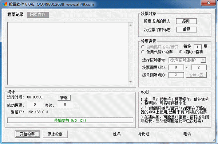The height and width of the screenshot is (144, 218).
Task: Click the resize grip at window corner
Action: [x=214, y=140]
